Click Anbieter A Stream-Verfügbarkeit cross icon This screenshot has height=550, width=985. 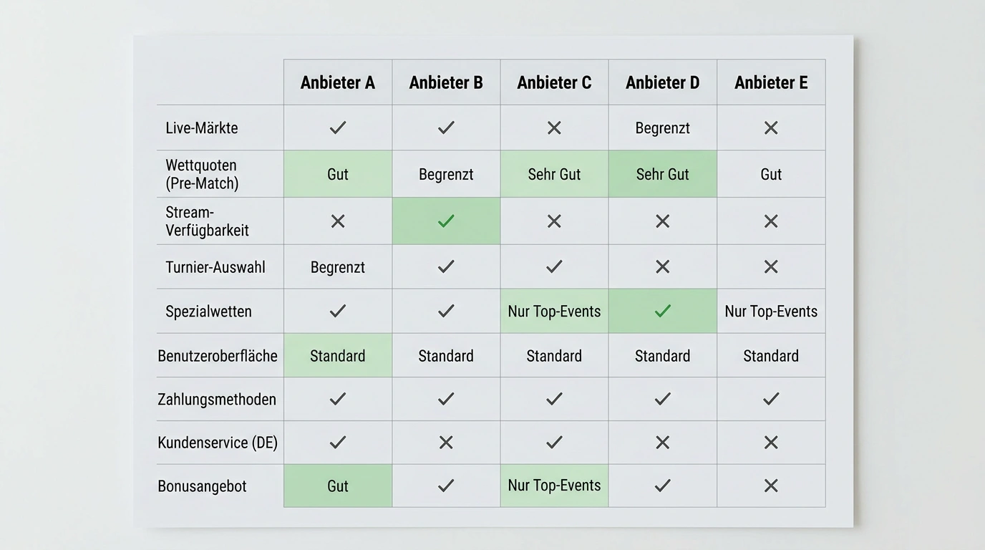coord(338,221)
